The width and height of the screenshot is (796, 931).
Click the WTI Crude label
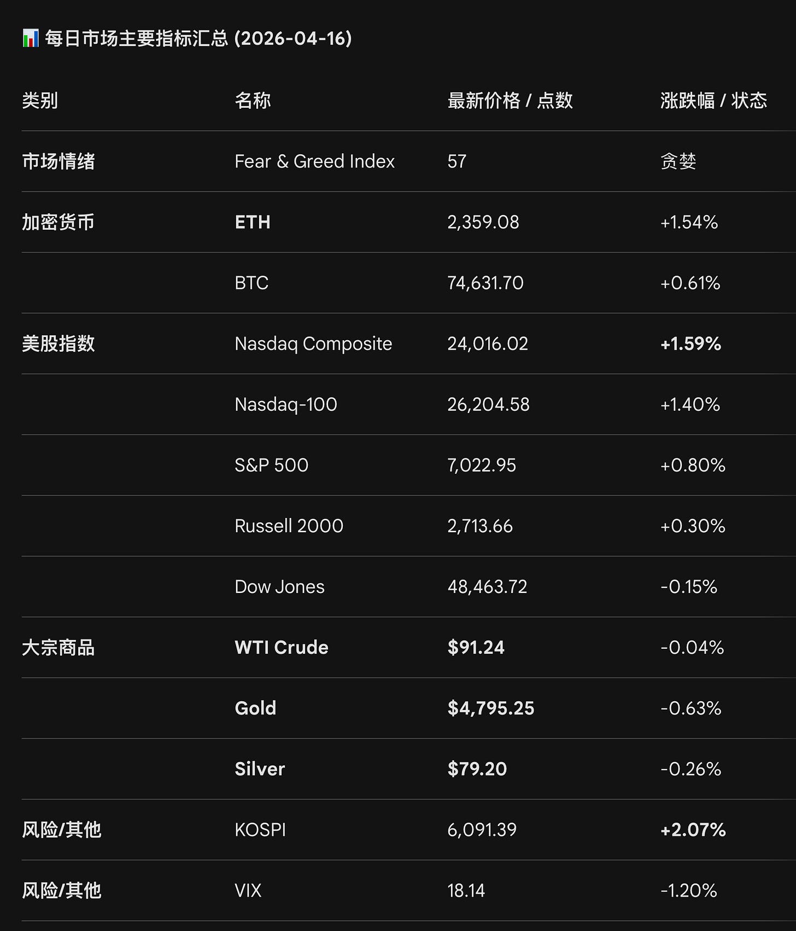[282, 647]
